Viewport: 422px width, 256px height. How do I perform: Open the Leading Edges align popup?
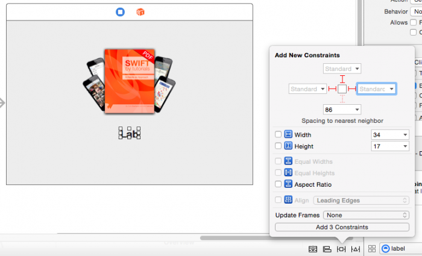[x=361, y=201]
